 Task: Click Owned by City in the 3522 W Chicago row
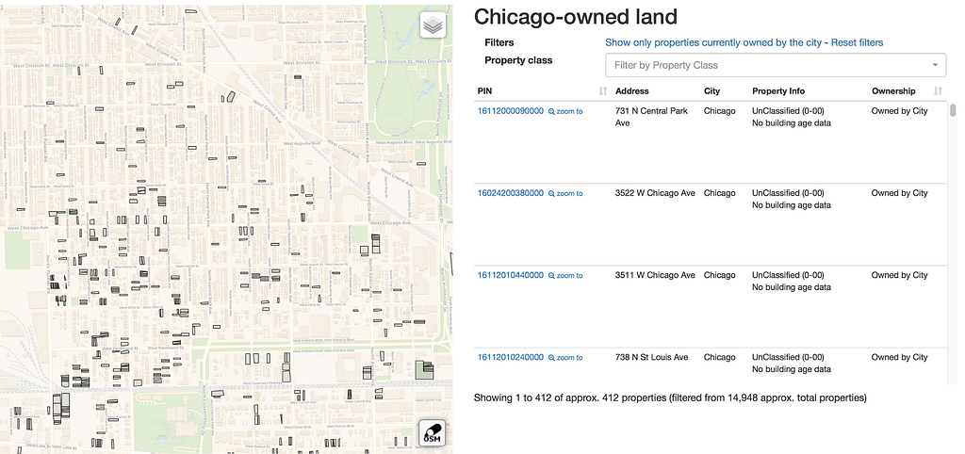[x=899, y=193]
